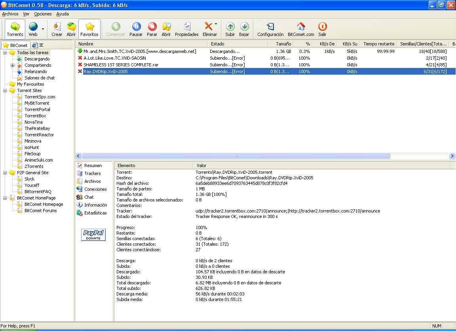Open the Eliminar dropdown arrow
The width and height of the screenshot is (456, 331).
pos(216,24)
